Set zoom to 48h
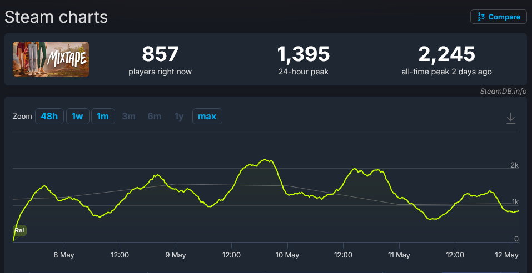The image size is (532, 273). (x=49, y=116)
